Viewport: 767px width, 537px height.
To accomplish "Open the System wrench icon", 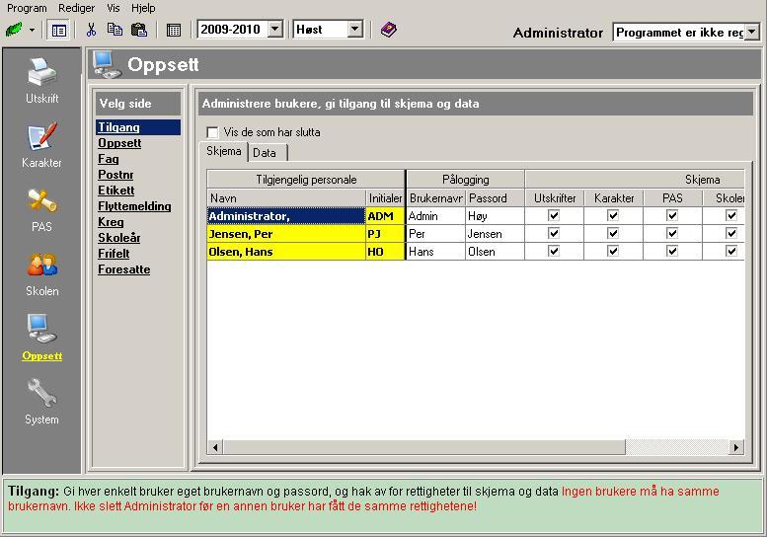I will click(x=41, y=395).
